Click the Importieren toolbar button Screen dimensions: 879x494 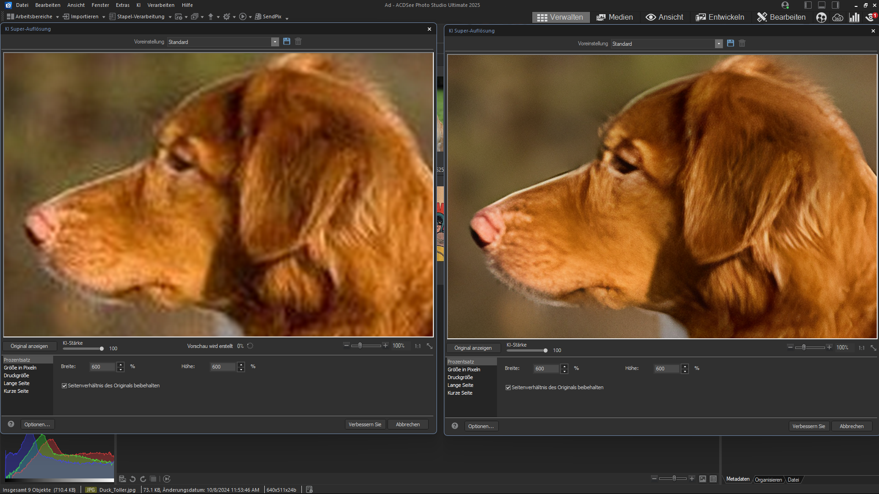81,16
